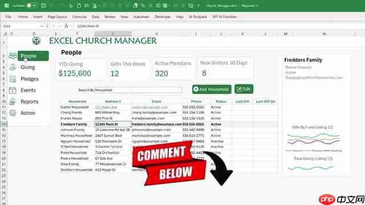This screenshot has width=365, height=205.
Task: Open the GPT AI Function tab
Action: (224, 17)
